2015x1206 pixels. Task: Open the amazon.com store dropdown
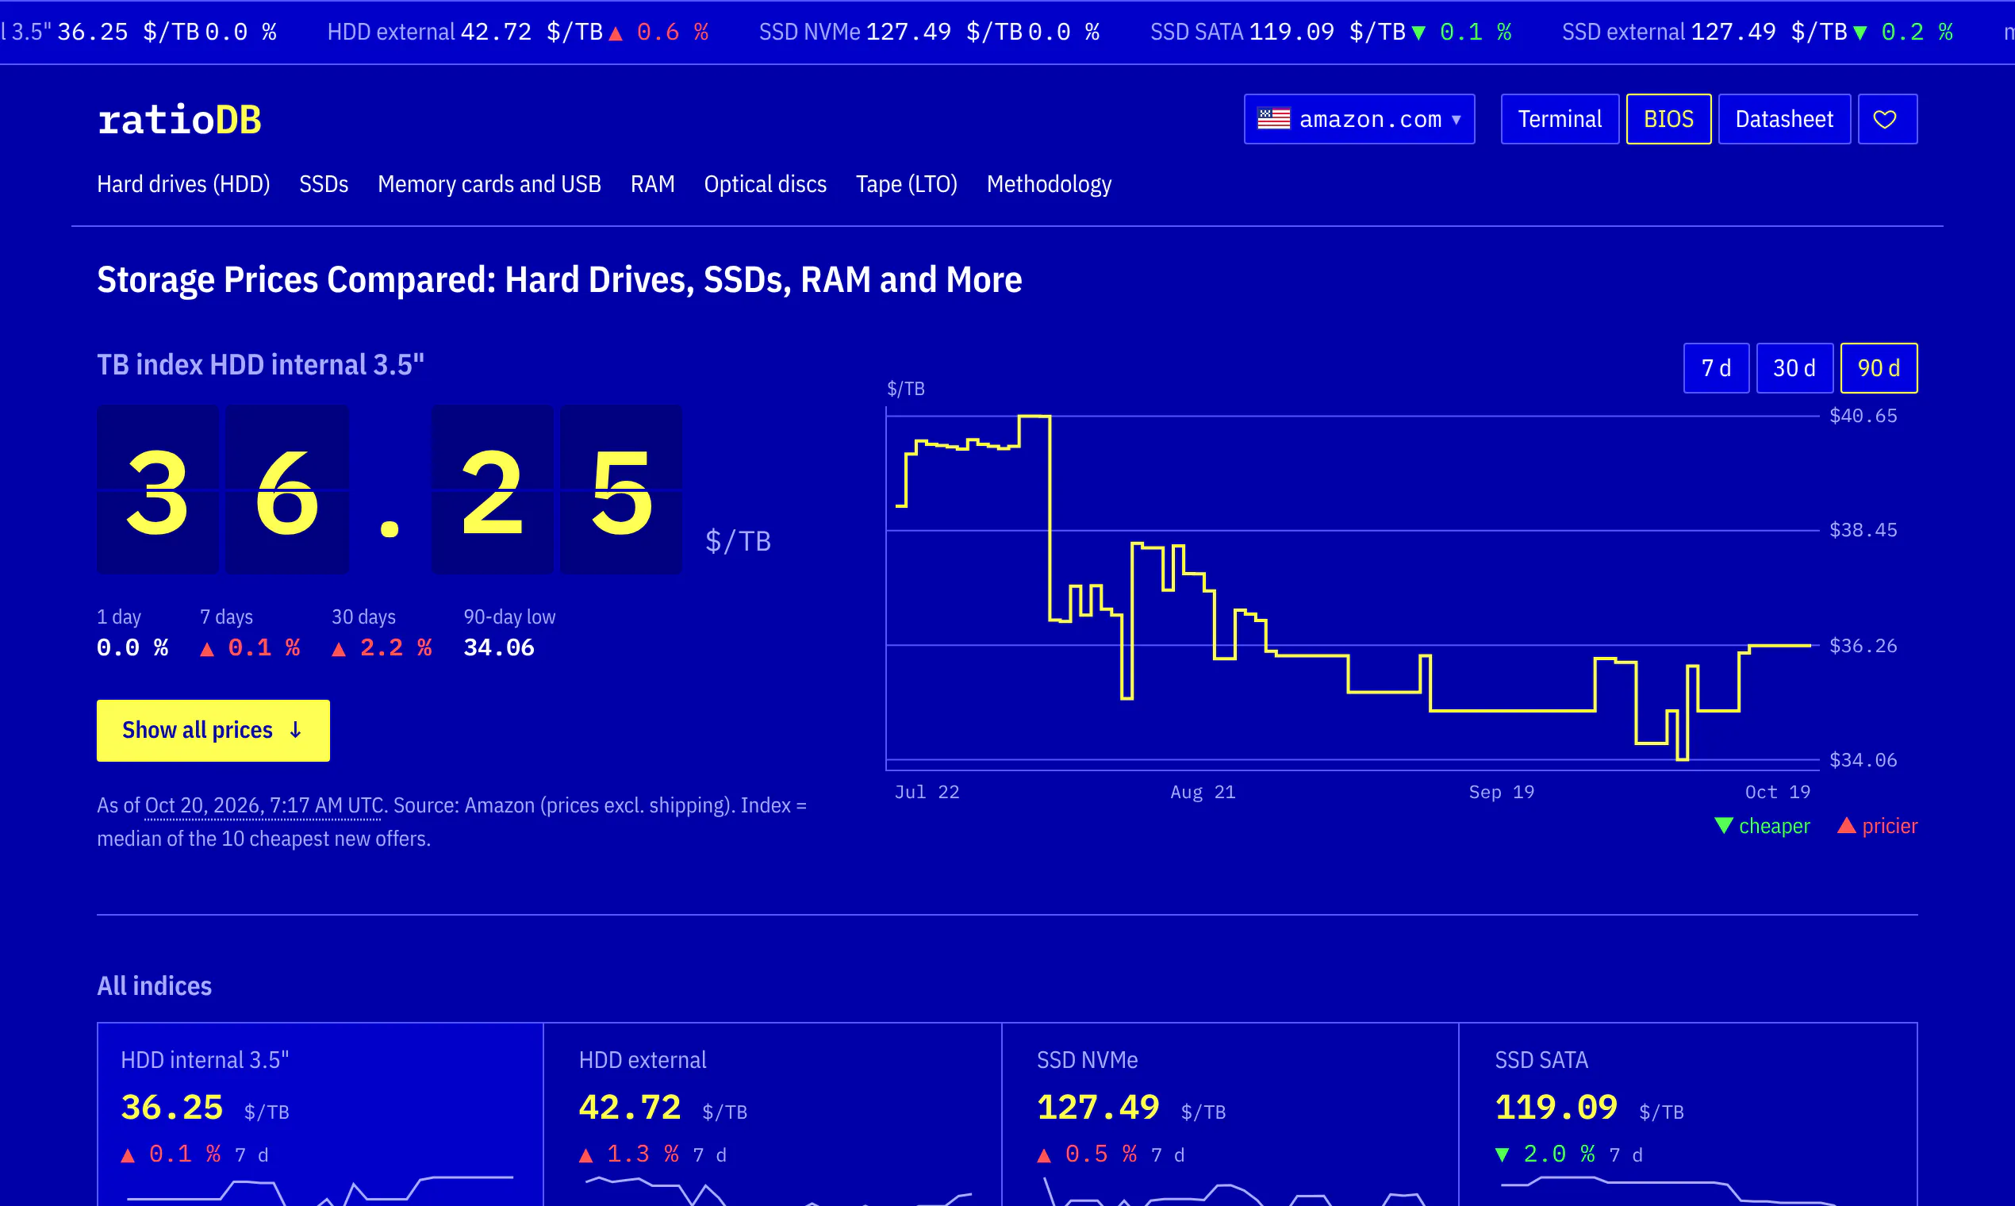1358,120
